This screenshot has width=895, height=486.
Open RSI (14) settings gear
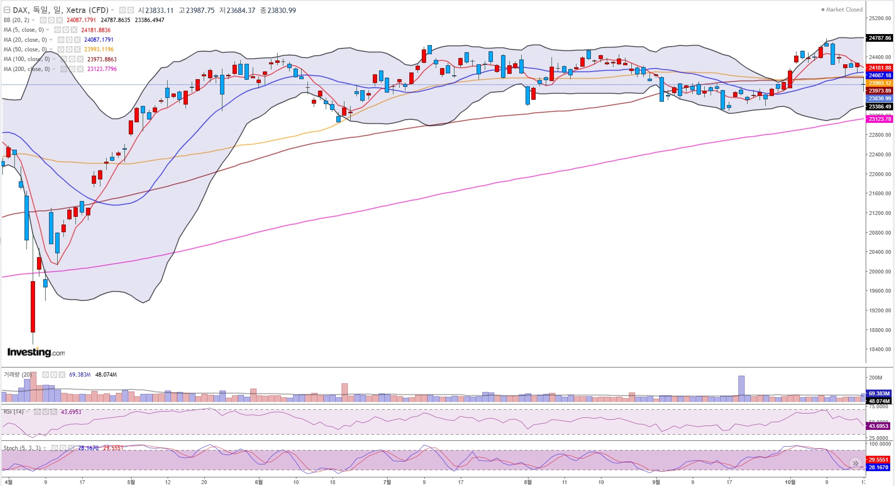[x=45, y=412]
